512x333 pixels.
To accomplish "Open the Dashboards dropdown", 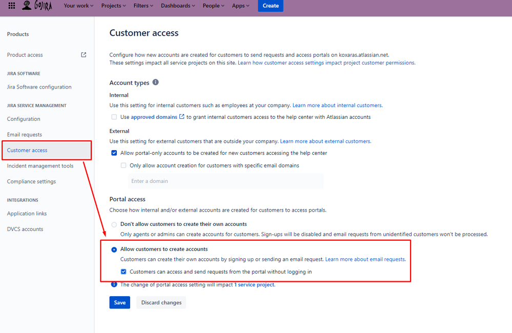I will point(177,6).
